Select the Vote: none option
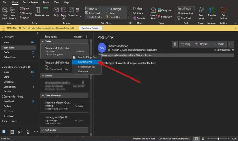 pyautogui.click(x=87, y=71)
